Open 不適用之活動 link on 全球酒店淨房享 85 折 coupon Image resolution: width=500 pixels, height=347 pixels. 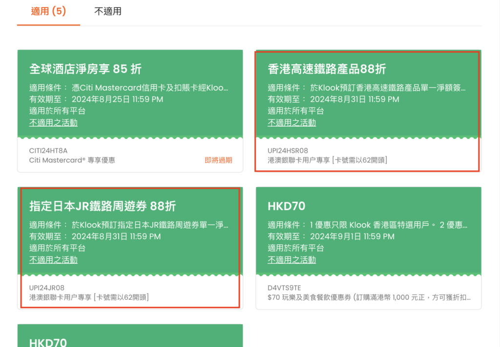point(53,122)
